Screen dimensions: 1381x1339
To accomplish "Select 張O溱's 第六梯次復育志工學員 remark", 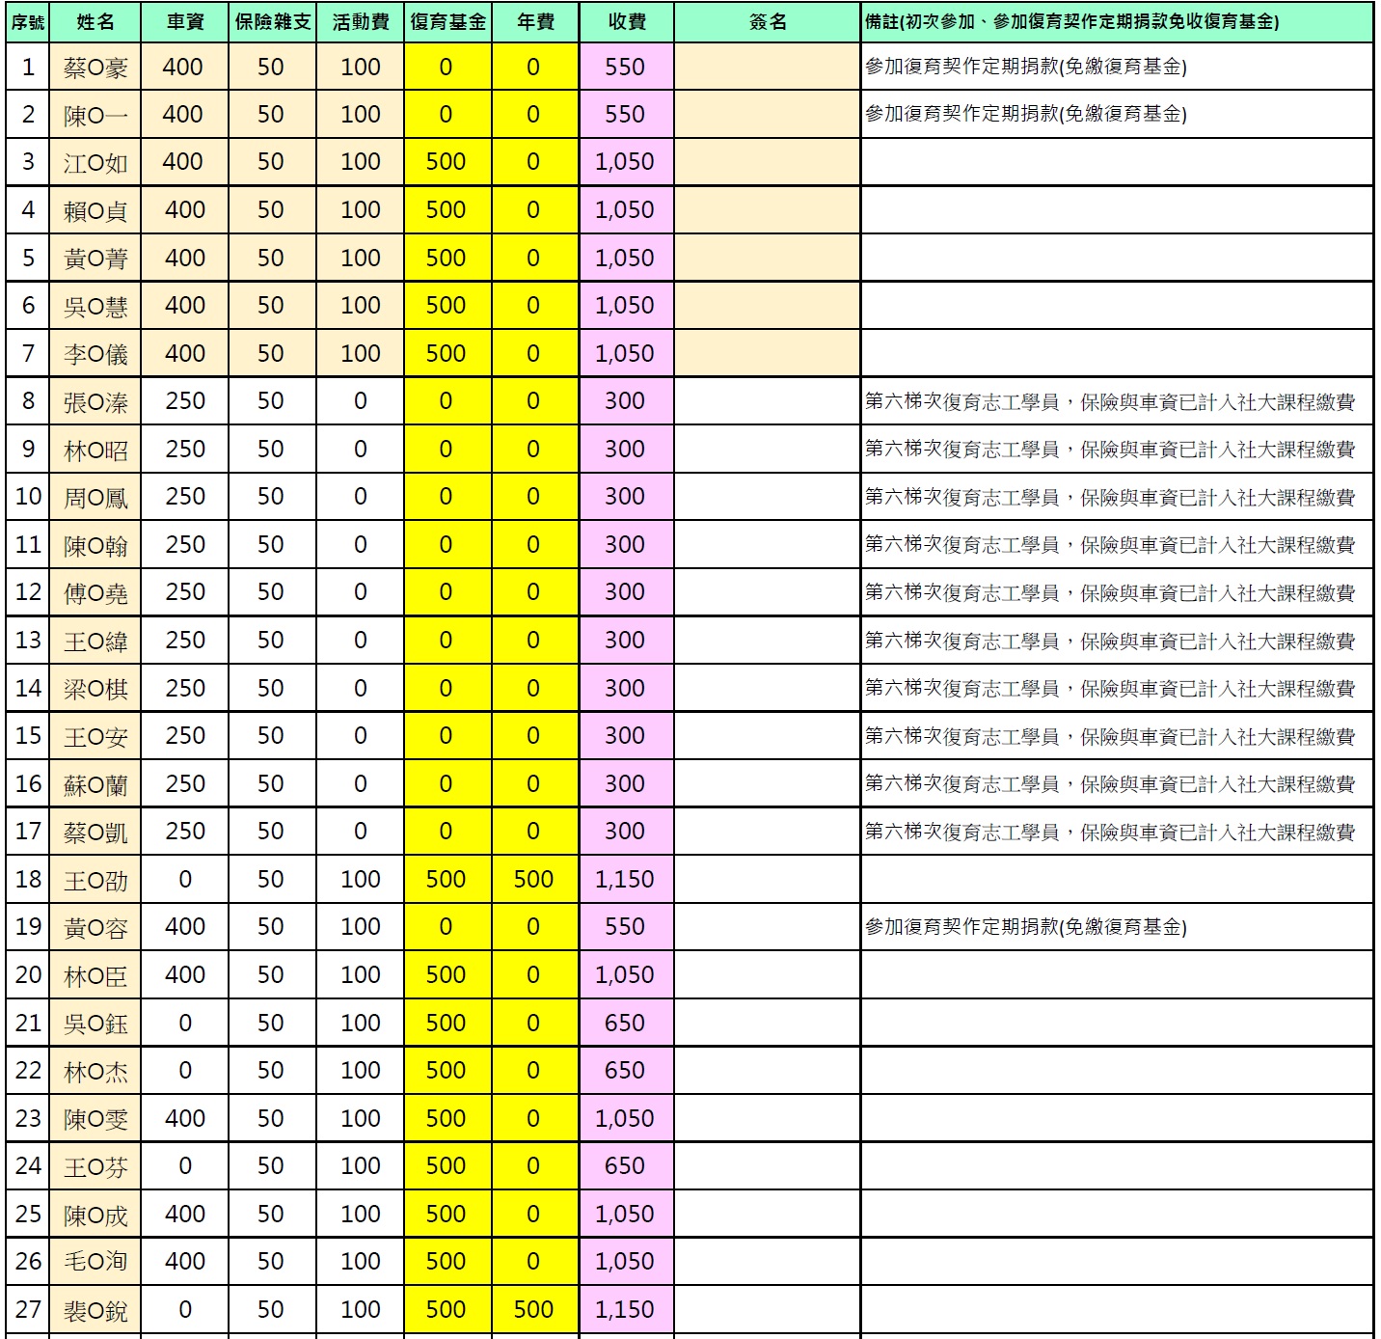I will pos(1118,401).
